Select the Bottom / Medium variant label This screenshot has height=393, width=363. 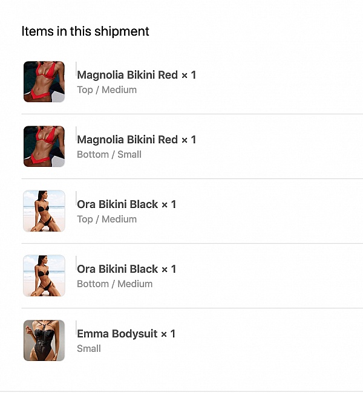click(x=114, y=284)
